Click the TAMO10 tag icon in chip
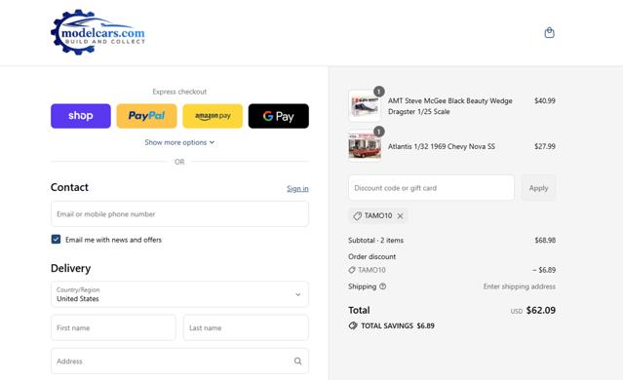Screen dimensions: 623x380 (357, 216)
